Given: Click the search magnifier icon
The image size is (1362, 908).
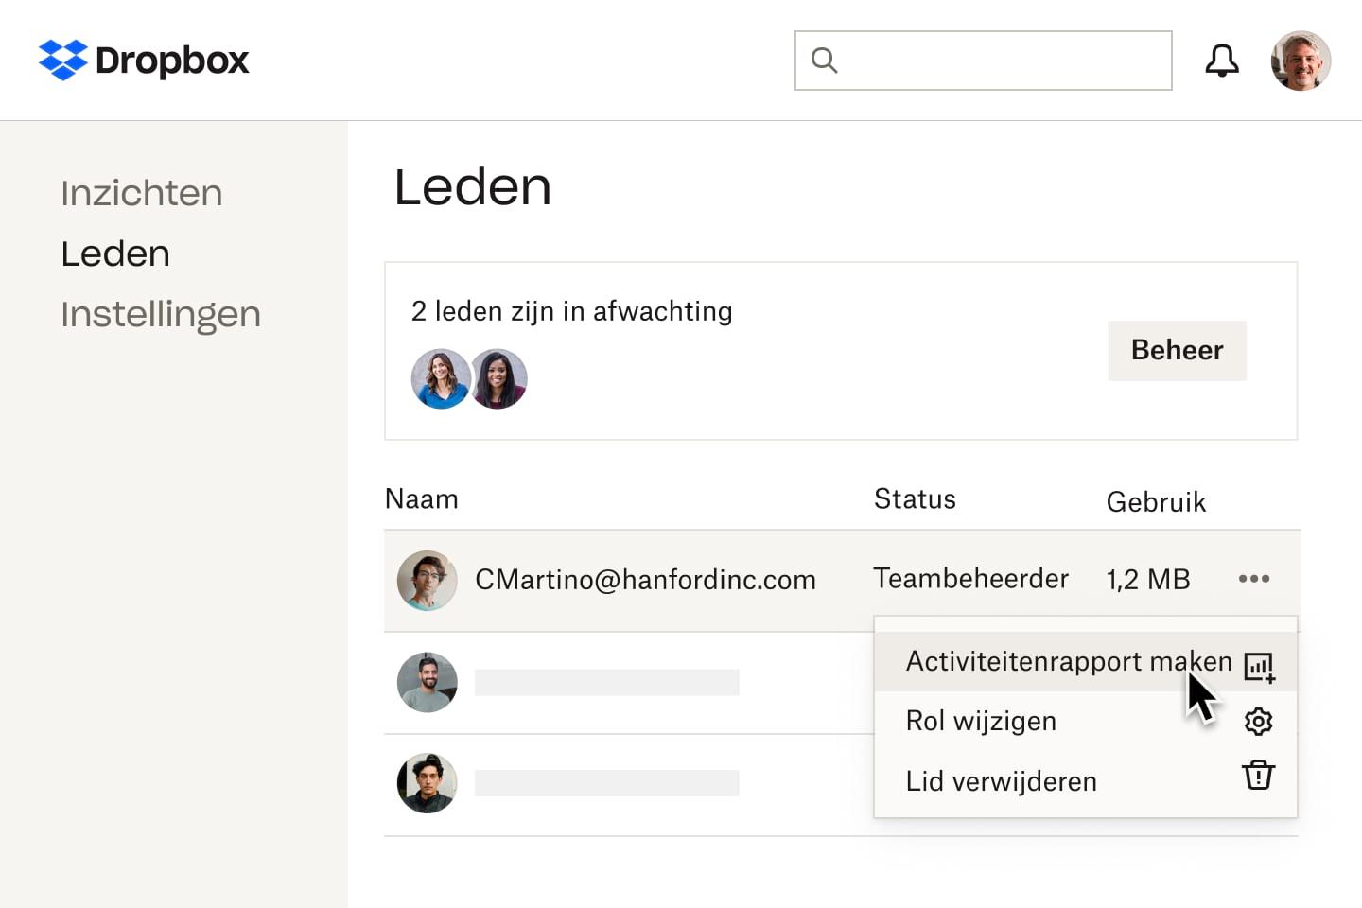Looking at the screenshot, I should pos(824,61).
